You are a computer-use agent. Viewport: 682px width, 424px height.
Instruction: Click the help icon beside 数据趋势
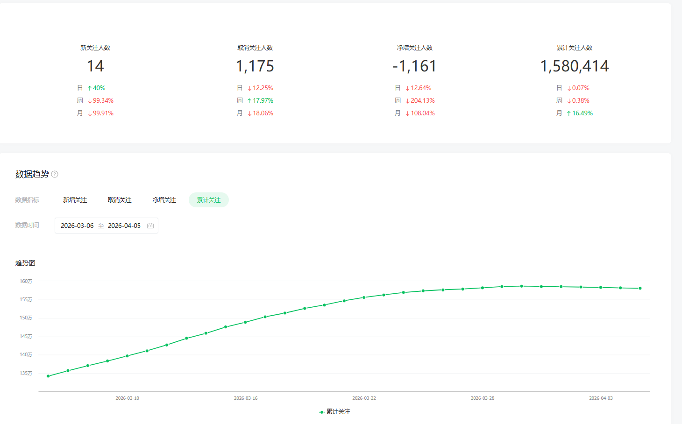point(55,174)
